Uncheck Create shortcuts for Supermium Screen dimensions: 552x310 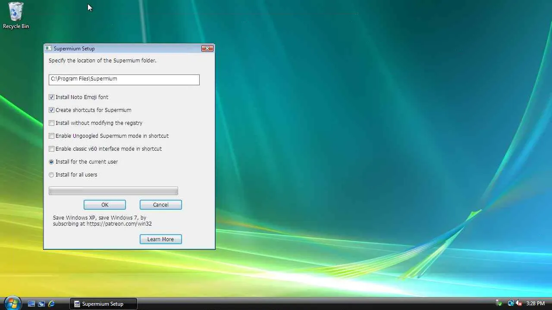tap(51, 110)
